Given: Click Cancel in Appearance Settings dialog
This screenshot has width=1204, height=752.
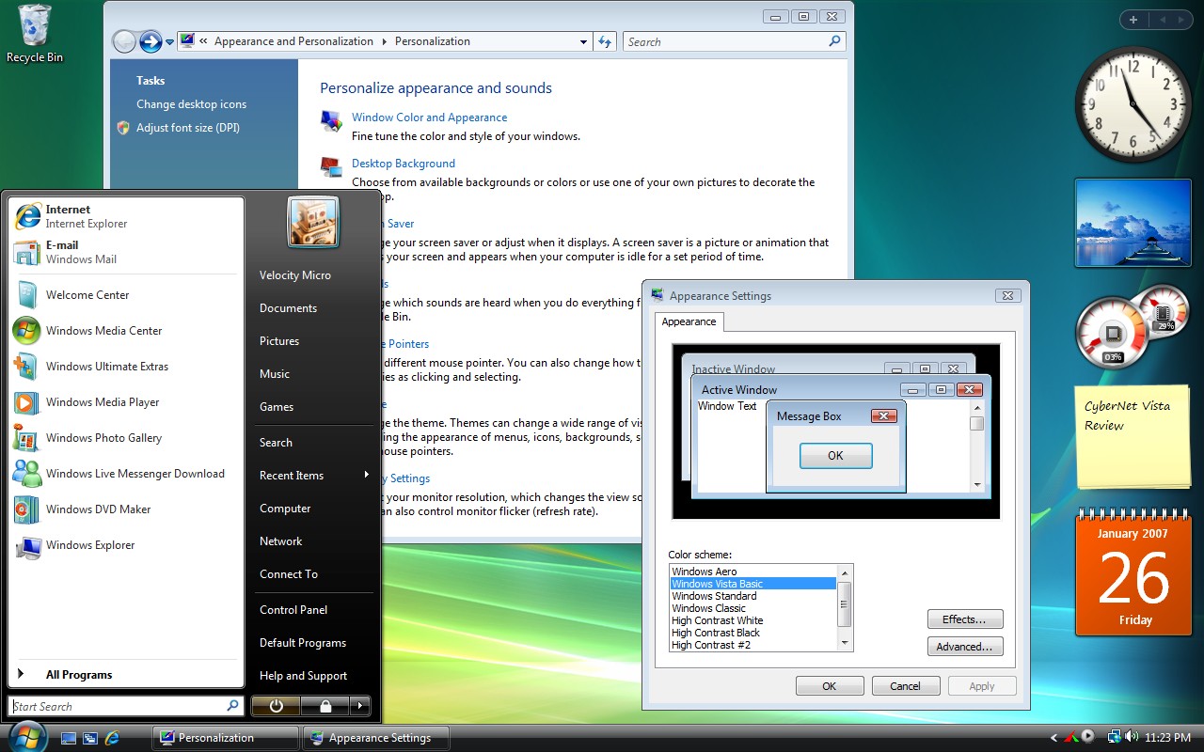Looking at the screenshot, I should (906, 686).
